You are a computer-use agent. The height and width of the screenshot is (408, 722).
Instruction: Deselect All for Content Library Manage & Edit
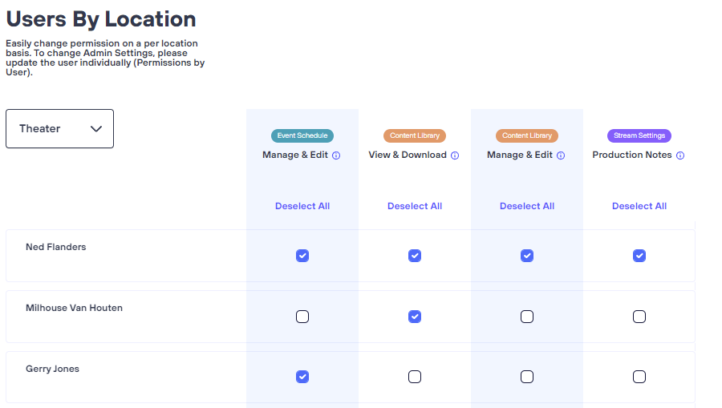coord(527,206)
